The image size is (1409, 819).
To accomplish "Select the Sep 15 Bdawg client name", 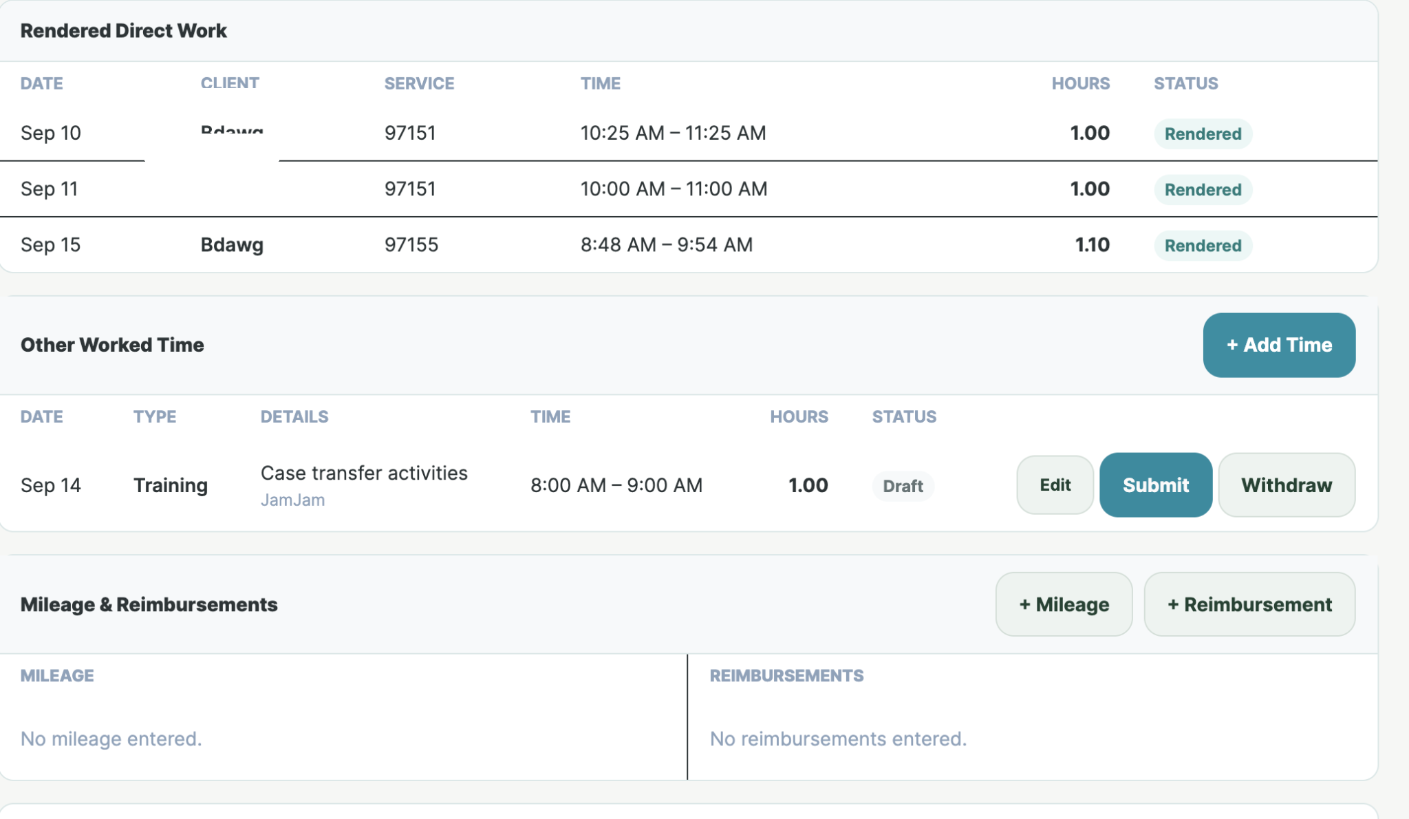I will [x=232, y=245].
